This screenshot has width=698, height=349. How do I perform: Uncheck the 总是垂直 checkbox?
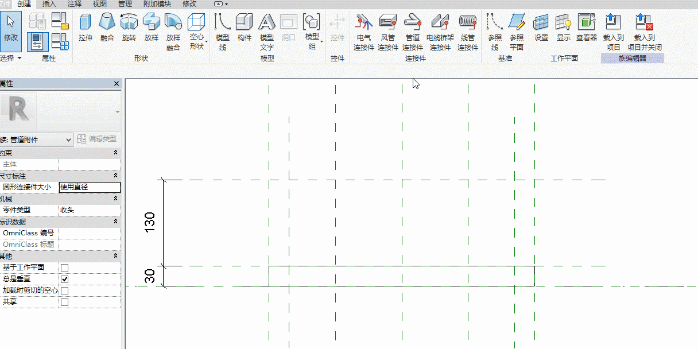pos(64,279)
